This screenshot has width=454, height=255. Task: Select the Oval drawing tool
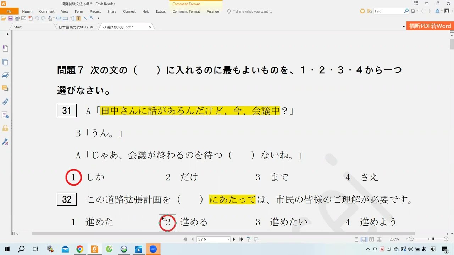(59, 18)
